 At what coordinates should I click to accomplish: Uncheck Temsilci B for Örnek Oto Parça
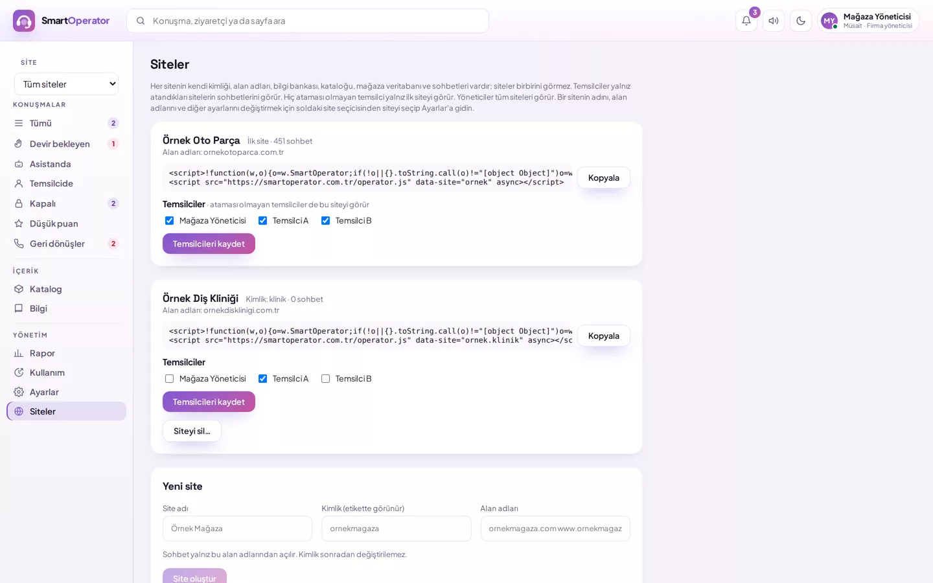coord(325,220)
